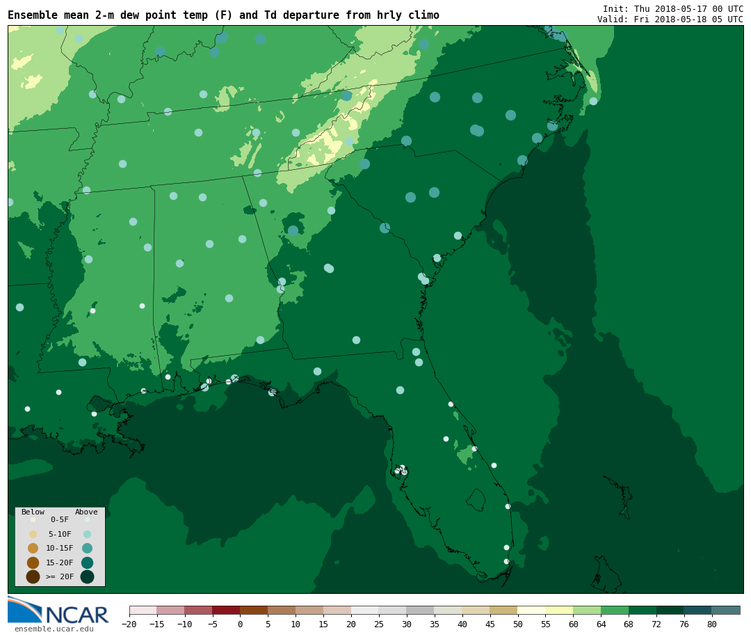Click the '64' colorbar tick label
The image size is (751, 637).
click(x=601, y=624)
